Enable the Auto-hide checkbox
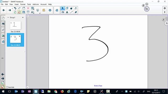This screenshot has height=94, width=168. click(7, 87)
